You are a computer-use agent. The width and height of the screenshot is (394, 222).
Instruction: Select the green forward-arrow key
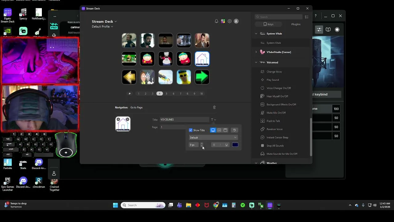coord(202,77)
